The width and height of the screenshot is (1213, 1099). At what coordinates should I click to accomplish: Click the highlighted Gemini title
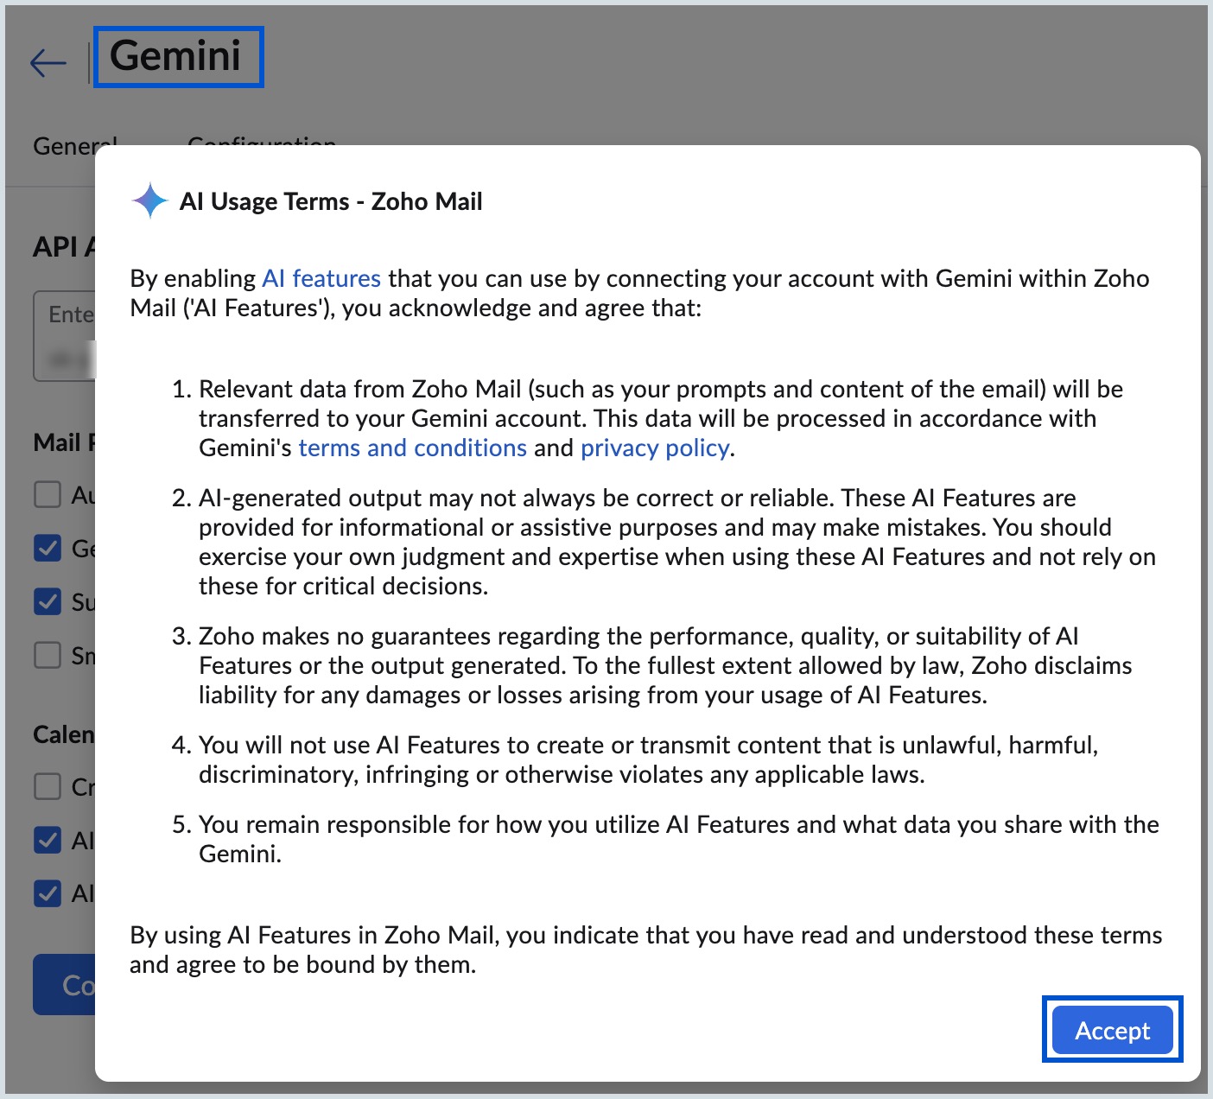pyautogui.click(x=178, y=56)
